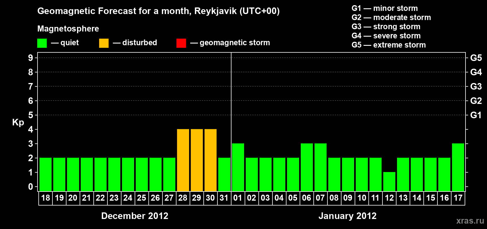Click the date cell '28'
Image resolution: width=487 pixels, height=229 pixels.
(183, 198)
